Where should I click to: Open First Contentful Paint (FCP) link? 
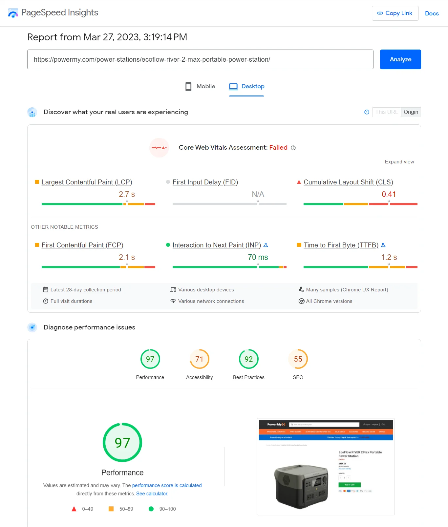[x=82, y=245]
